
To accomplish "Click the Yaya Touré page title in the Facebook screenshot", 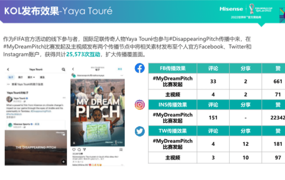I will pyautogui.click(x=36, y=69).
